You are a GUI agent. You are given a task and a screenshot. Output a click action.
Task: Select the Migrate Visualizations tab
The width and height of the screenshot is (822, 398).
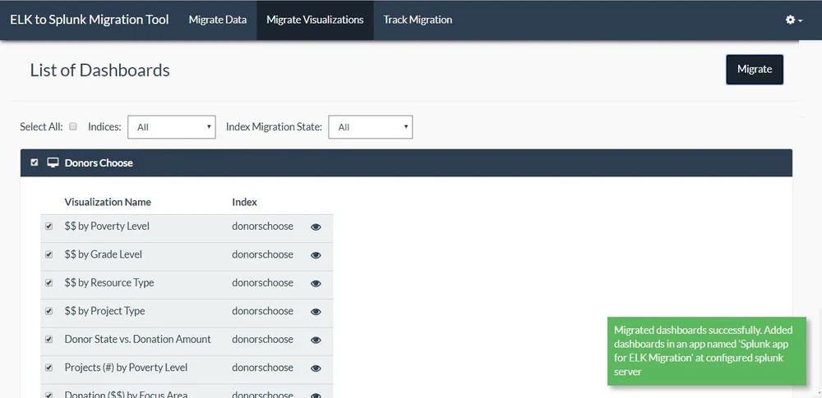[x=315, y=20]
